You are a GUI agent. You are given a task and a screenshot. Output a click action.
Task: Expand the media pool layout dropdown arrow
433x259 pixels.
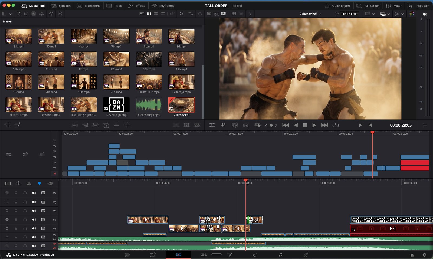(11, 14)
